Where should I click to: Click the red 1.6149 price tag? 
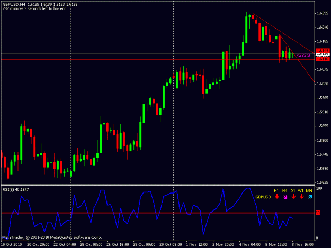[x=323, y=51]
